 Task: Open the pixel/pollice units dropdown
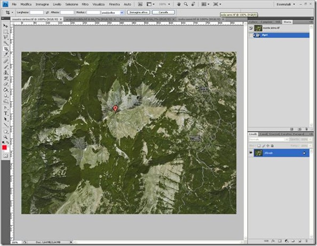pyautogui.click(x=112, y=13)
